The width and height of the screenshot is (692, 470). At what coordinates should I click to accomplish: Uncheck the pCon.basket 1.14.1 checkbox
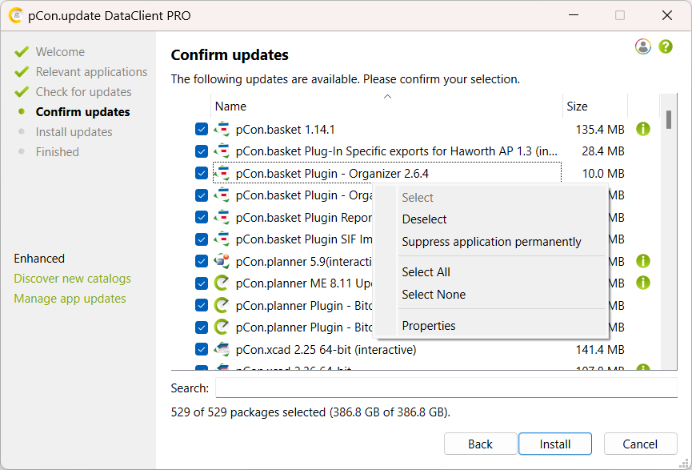(202, 130)
